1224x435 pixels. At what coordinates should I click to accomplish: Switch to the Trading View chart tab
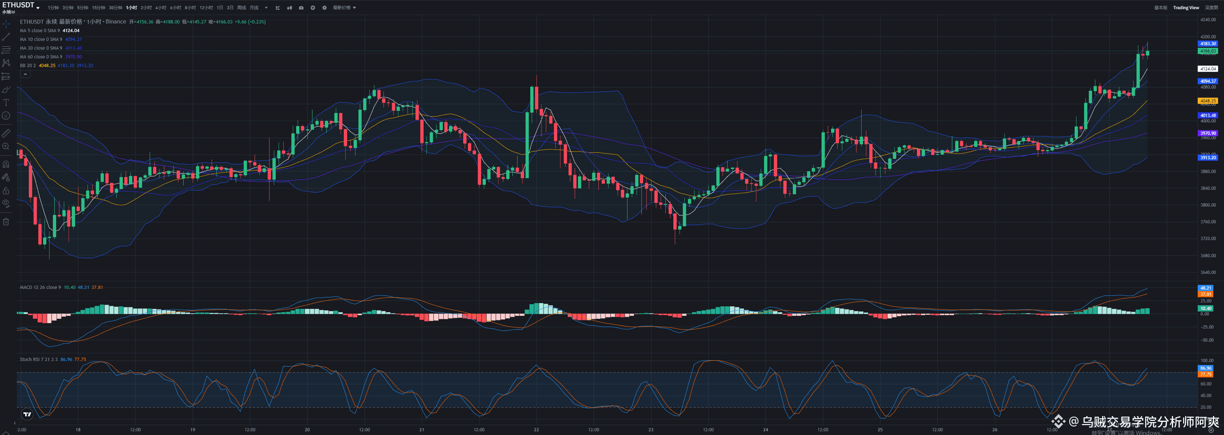(1186, 8)
